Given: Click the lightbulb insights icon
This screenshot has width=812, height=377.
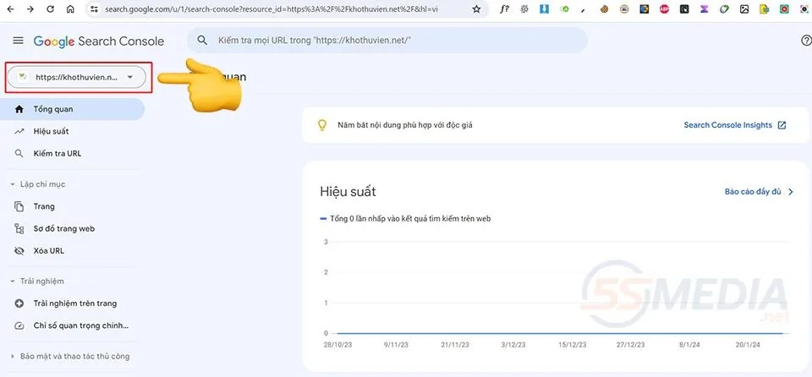Looking at the screenshot, I should 322,125.
